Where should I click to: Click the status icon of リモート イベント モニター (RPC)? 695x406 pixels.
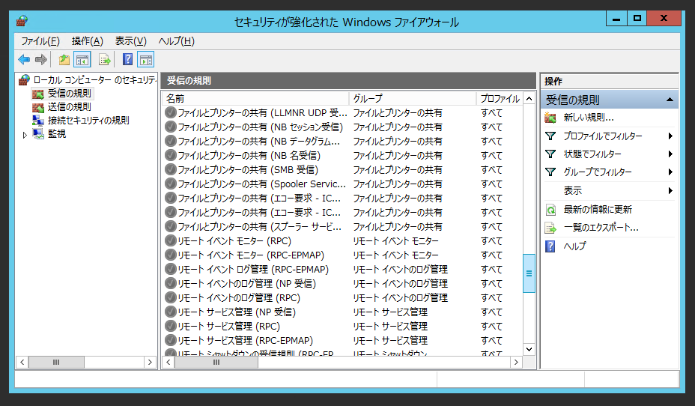click(x=171, y=240)
